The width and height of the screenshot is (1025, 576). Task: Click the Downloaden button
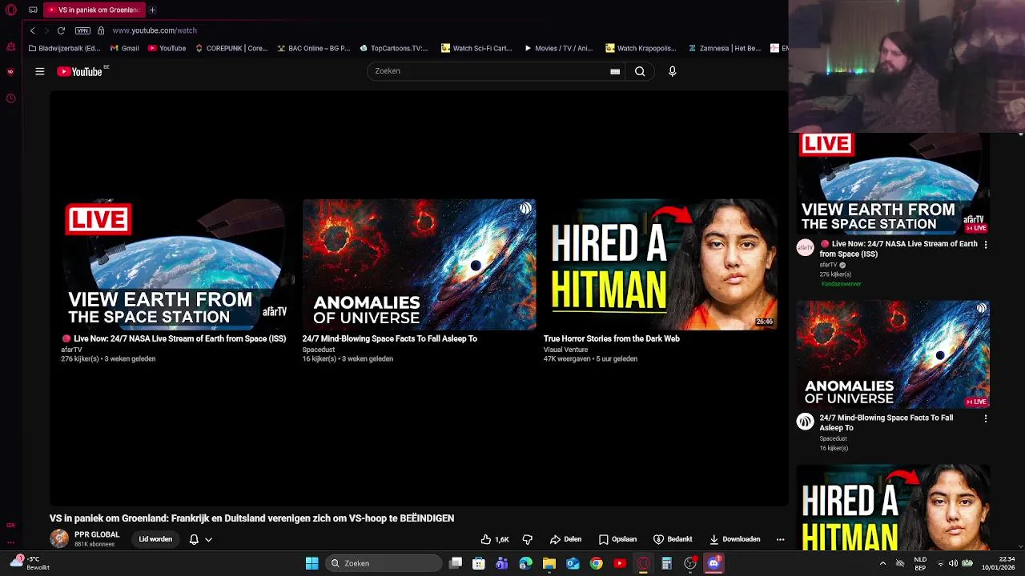pos(734,539)
